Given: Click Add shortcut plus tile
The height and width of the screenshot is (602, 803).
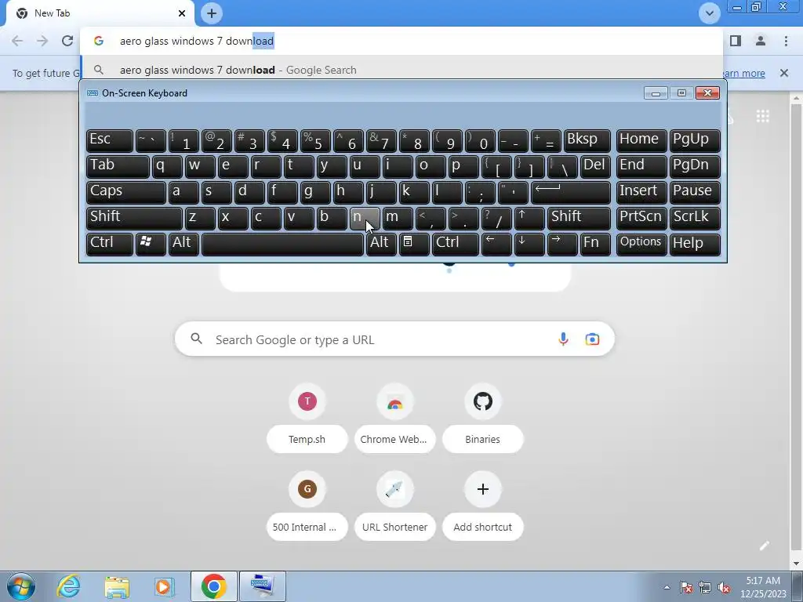Looking at the screenshot, I should coord(482,506).
